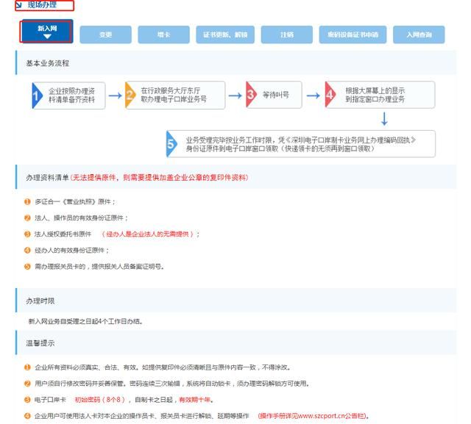This screenshot has width=471, height=424.
Task: Click the orange step 2 number icon
Action: tap(130, 96)
